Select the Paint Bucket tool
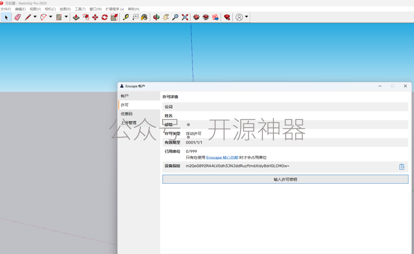The image size is (414, 254). (144, 17)
